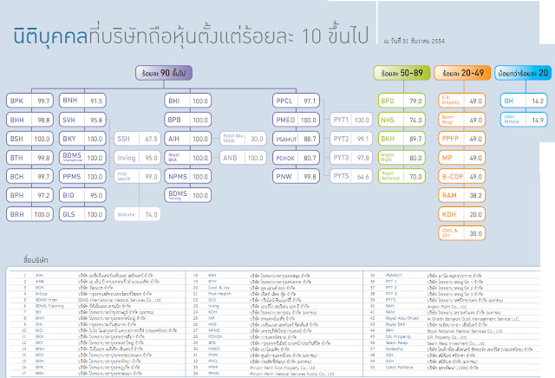The height and width of the screenshot is (378, 555).
Task: Select the ANB 100.0 chart box
Action: pos(243,158)
